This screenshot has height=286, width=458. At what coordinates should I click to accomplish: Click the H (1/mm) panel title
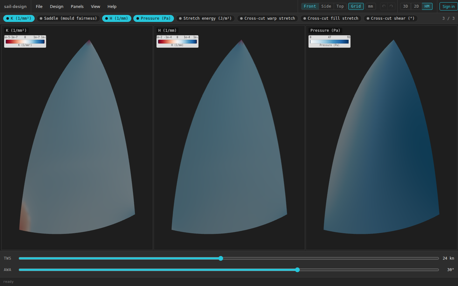tap(167, 31)
